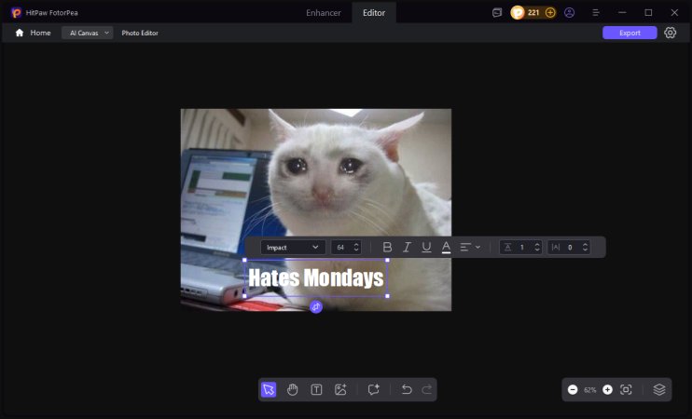Click the letter spacing value field
Viewport: 692px width, 419px height.
(x=571, y=248)
